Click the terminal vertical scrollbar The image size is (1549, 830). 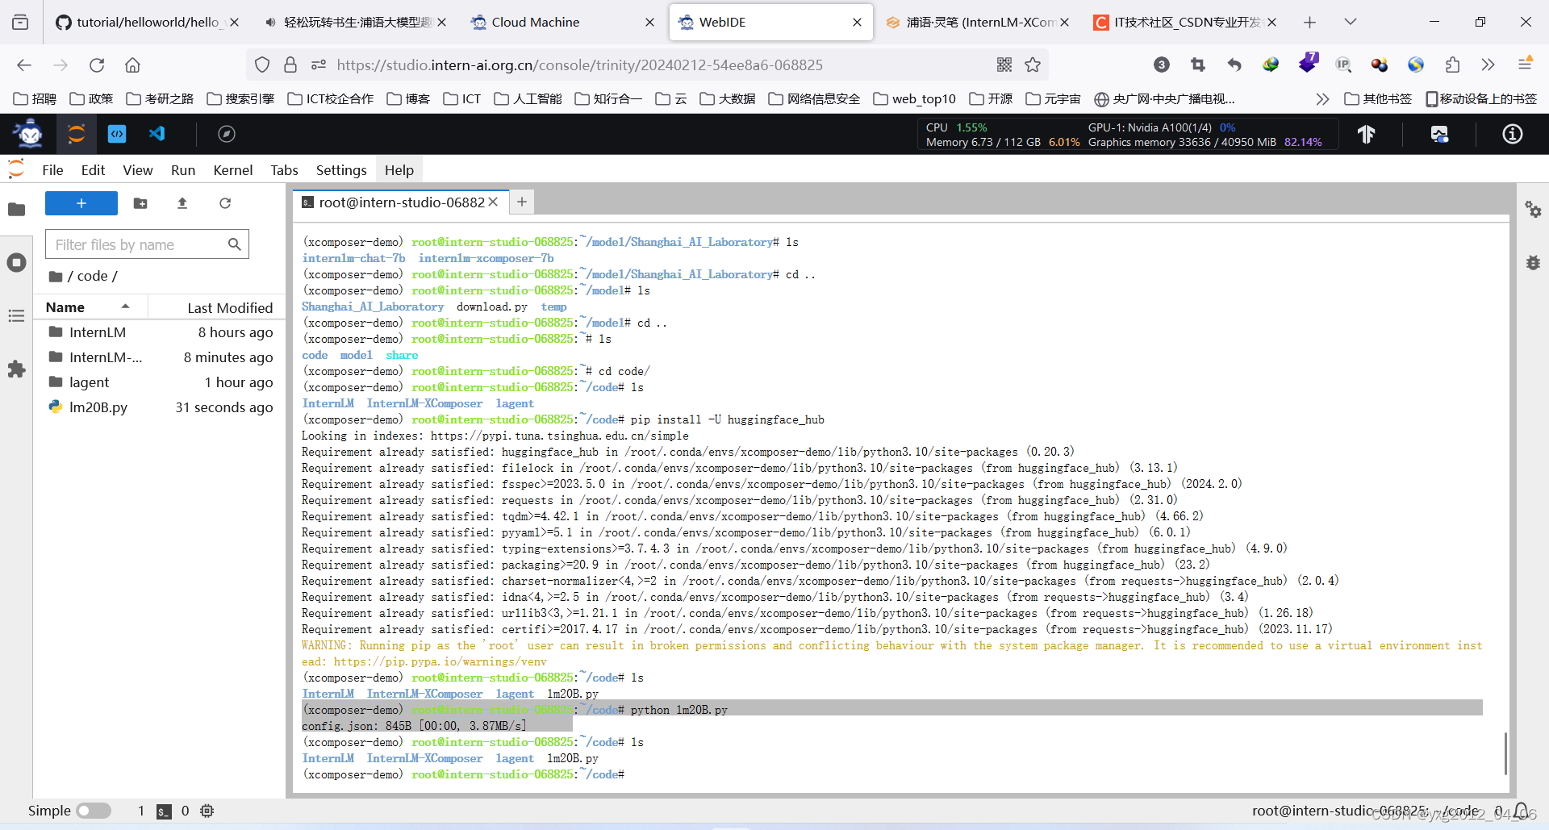[1505, 753]
